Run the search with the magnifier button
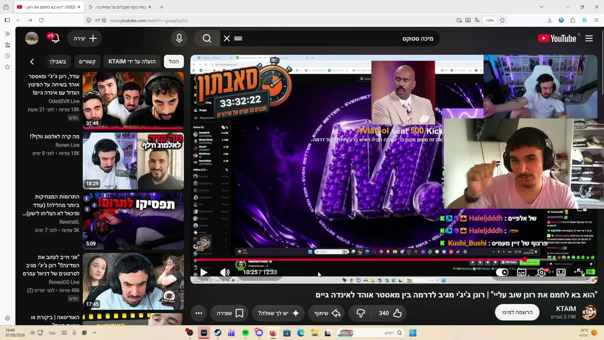 [207, 38]
